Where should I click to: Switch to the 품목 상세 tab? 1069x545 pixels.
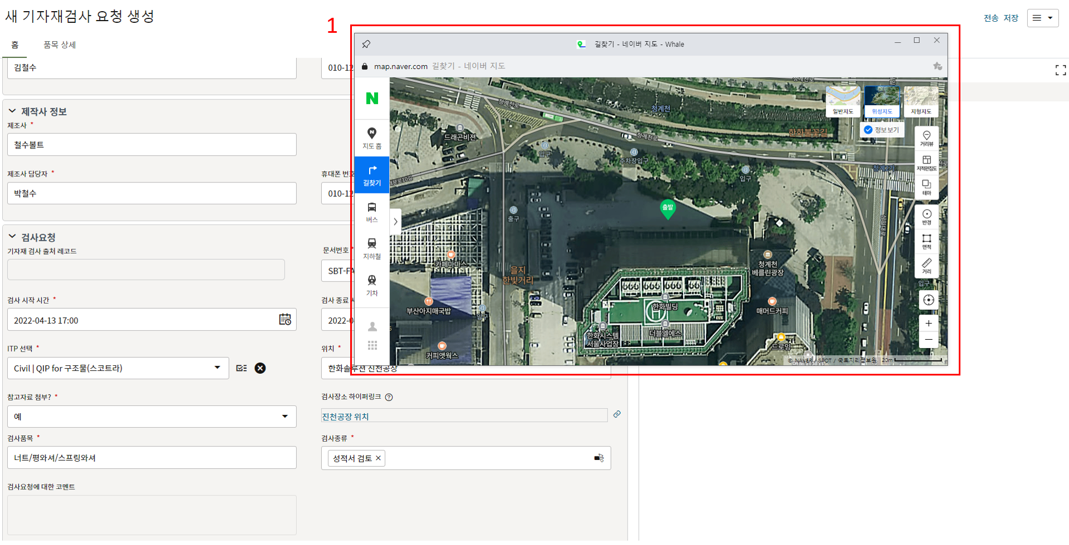(60, 45)
